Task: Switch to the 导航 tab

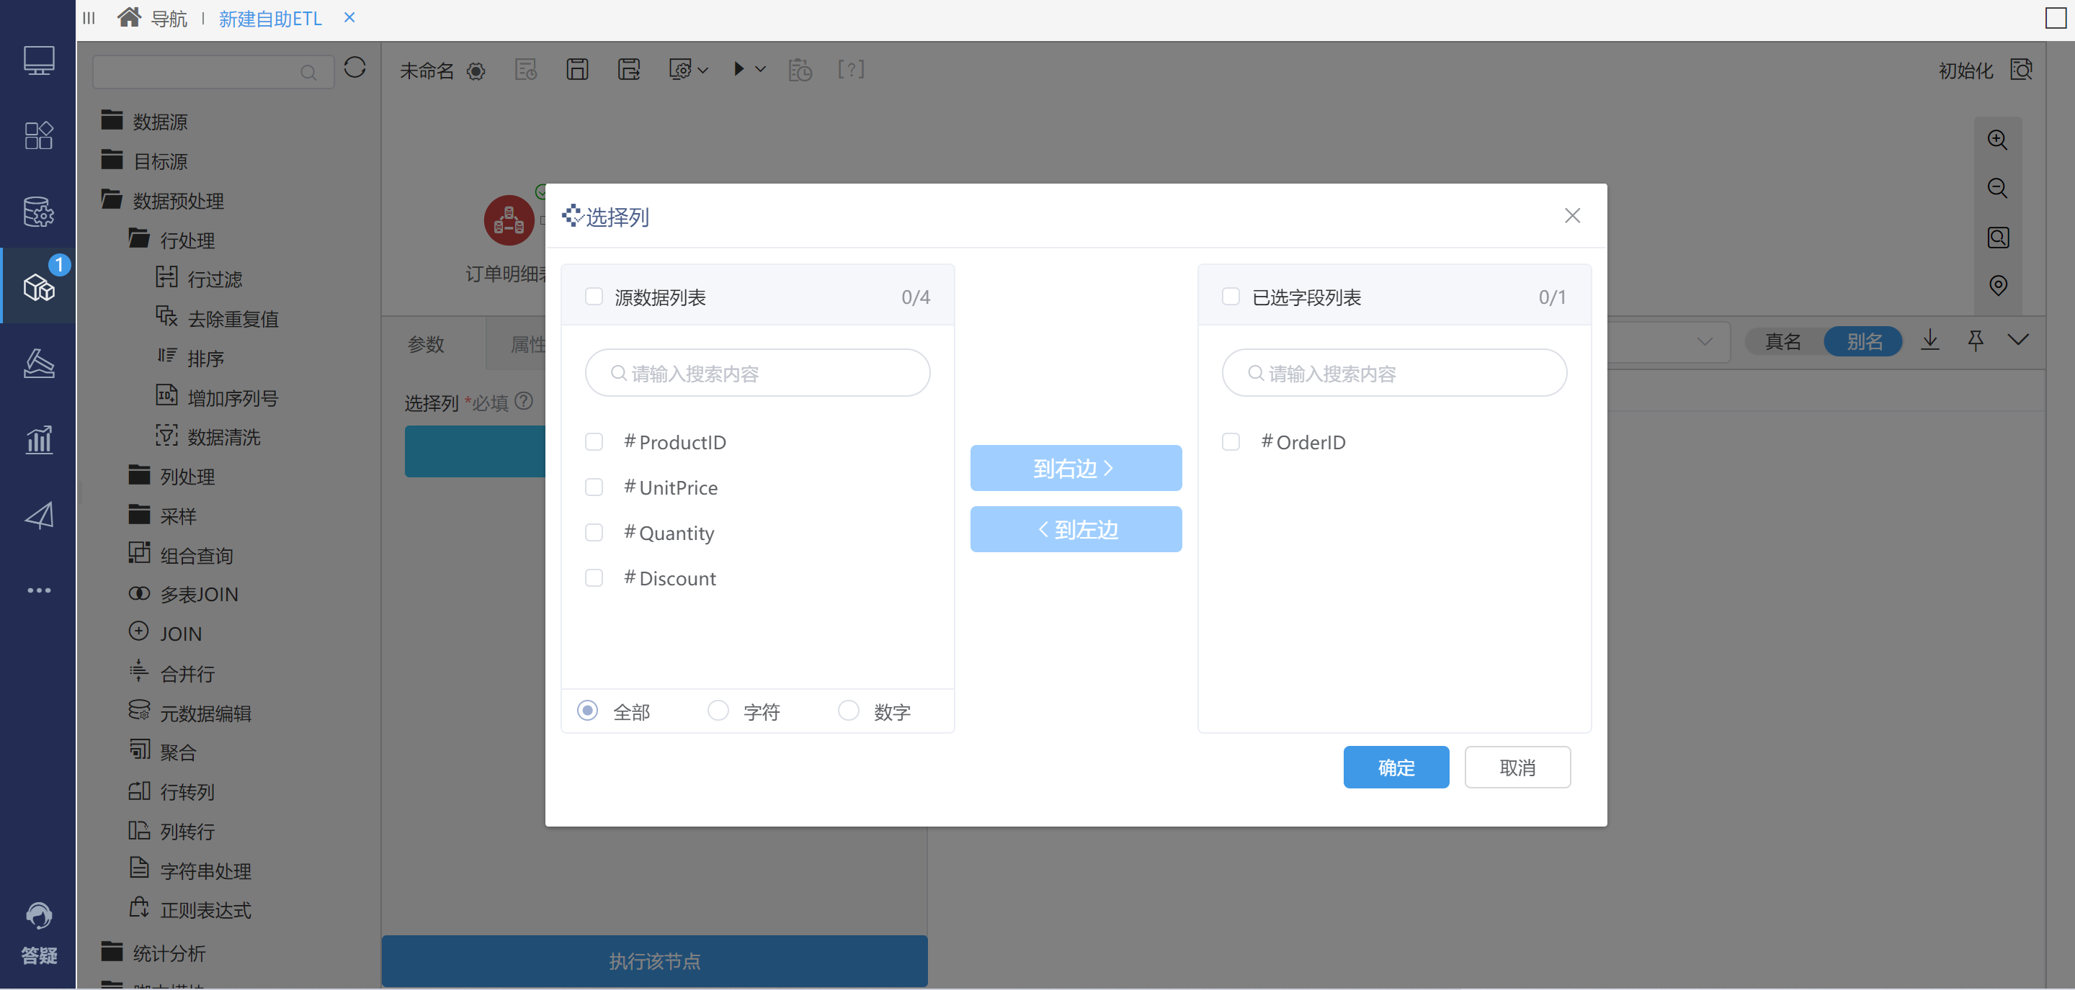Action: tap(169, 18)
